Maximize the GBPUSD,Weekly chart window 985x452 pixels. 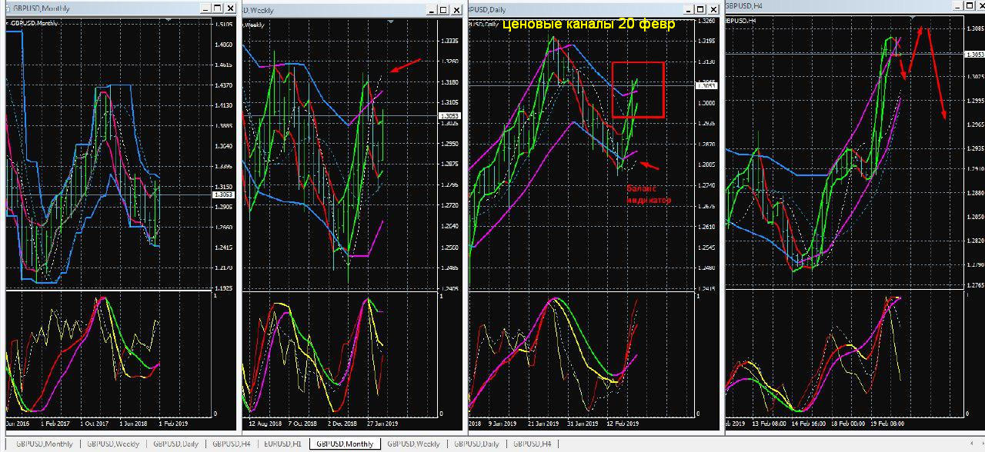click(x=442, y=9)
